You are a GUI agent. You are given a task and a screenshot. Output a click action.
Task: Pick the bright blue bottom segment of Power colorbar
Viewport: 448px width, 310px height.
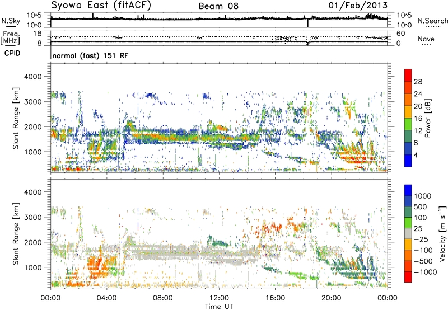coord(408,161)
